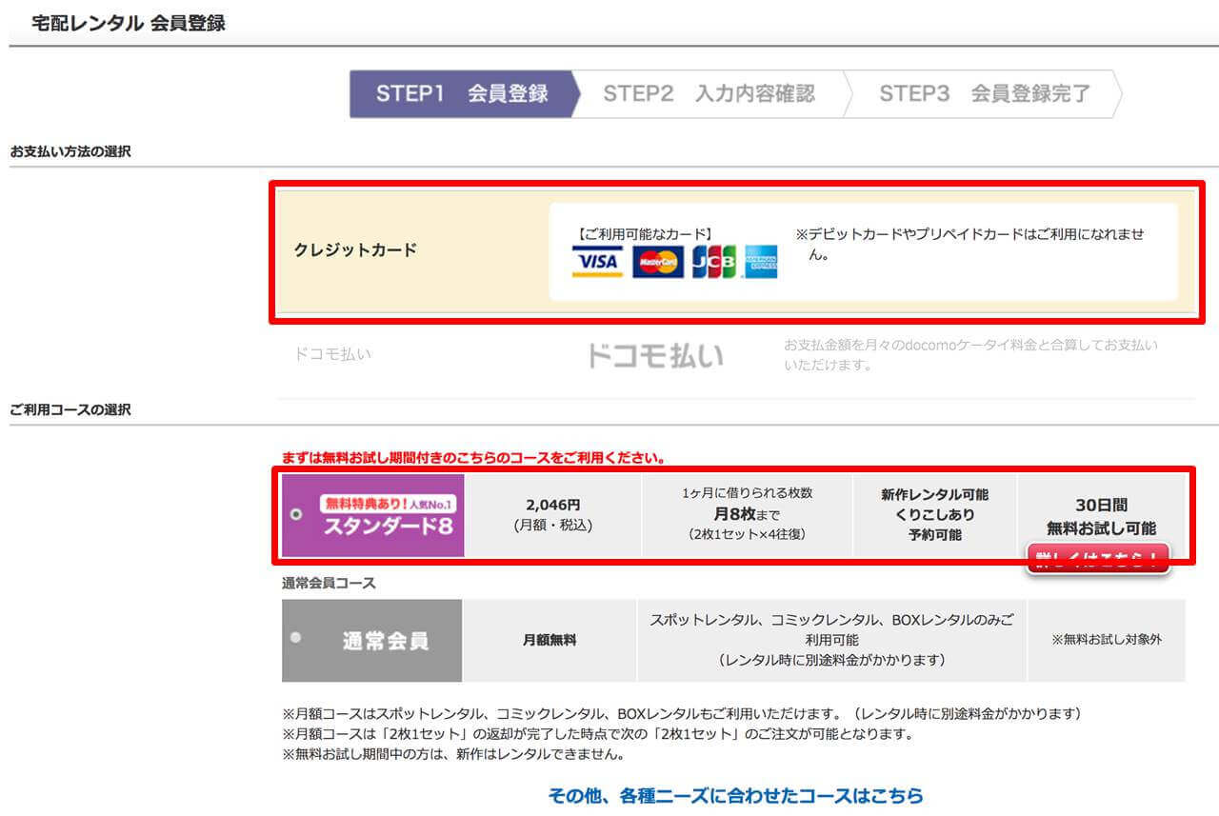Image resolution: width=1219 pixels, height=816 pixels.
Task: Open その他、各種ニーズに合わせたコースはこちら link
Action: (736, 795)
